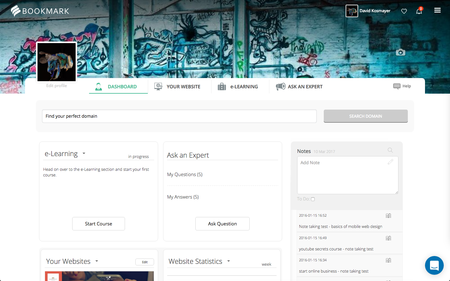Open Help
This screenshot has width=450, height=281.
click(402, 86)
